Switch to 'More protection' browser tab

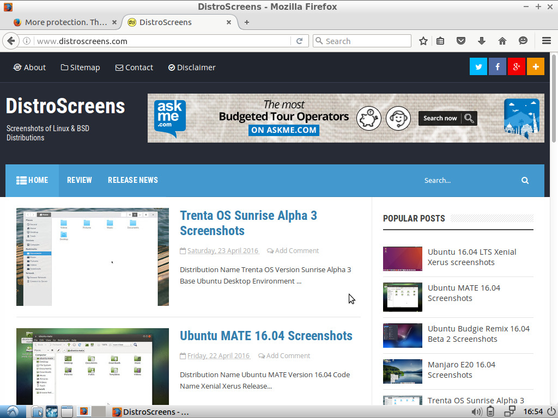pyautogui.click(x=65, y=22)
